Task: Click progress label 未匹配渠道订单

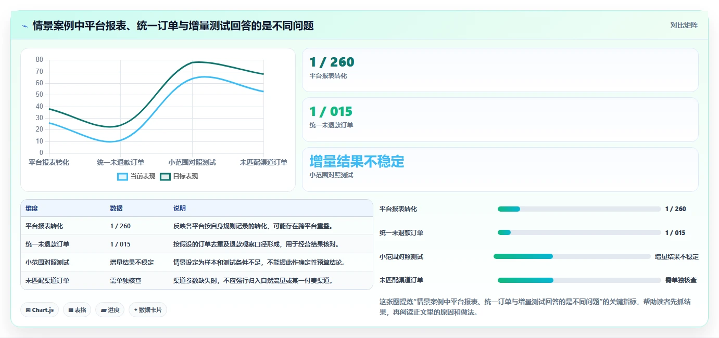Action: 401,280
